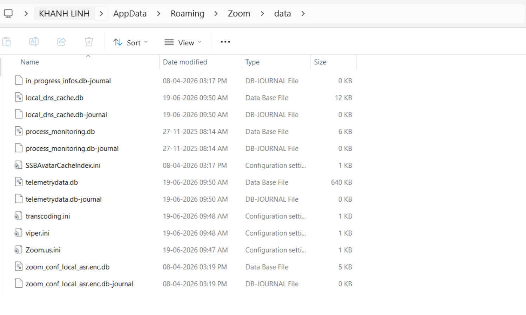Image resolution: width=526 pixels, height=315 pixels.
Task: Open the See more ellipsis menu
Action: point(225,42)
